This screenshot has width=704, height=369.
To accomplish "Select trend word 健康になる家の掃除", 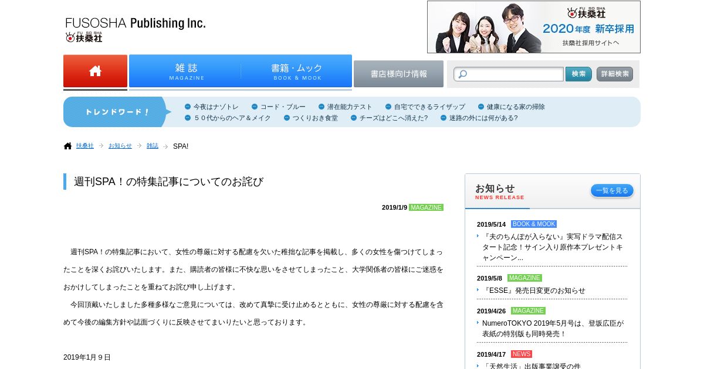I will coord(516,107).
